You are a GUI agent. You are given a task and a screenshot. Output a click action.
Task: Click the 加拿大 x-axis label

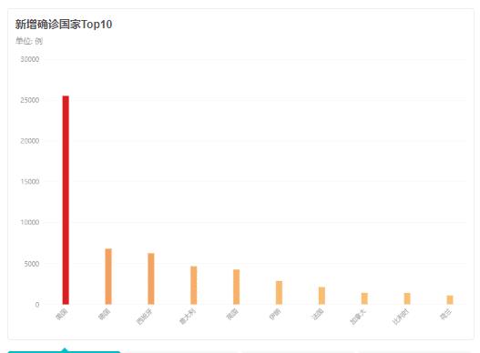358,317
